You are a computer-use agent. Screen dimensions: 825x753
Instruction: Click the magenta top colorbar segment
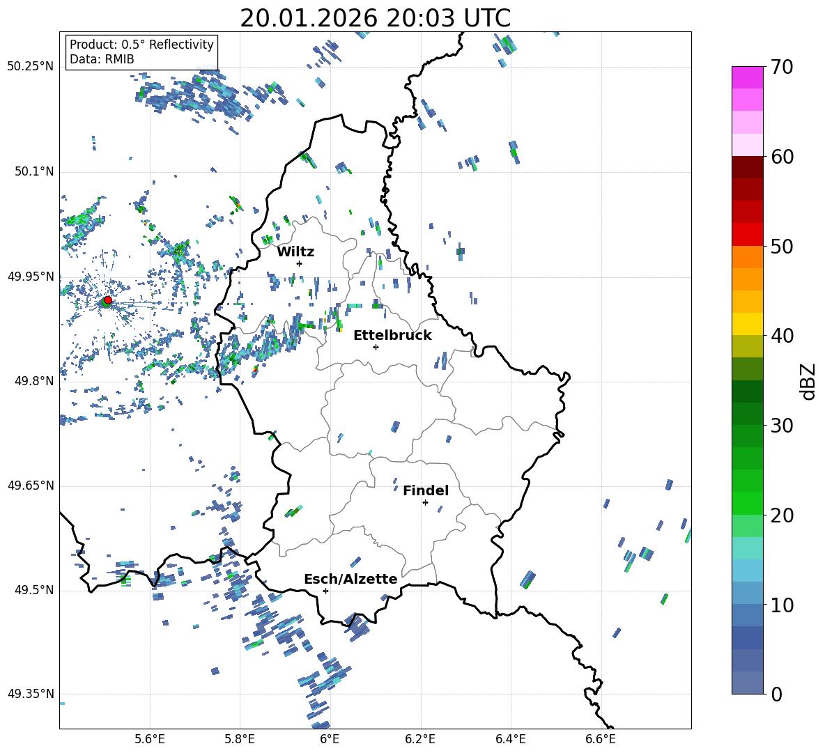click(747, 77)
